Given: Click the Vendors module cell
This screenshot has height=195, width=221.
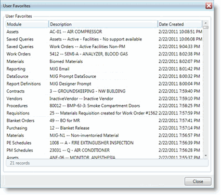Looking at the screenshot, I should (15, 99).
